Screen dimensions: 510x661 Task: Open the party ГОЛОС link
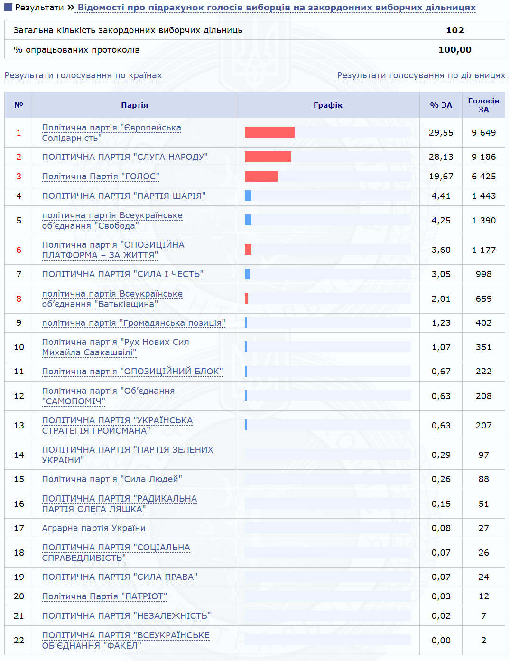(100, 177)
